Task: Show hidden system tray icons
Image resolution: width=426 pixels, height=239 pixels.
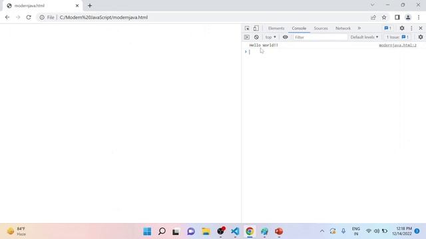Action: point(322,231)
